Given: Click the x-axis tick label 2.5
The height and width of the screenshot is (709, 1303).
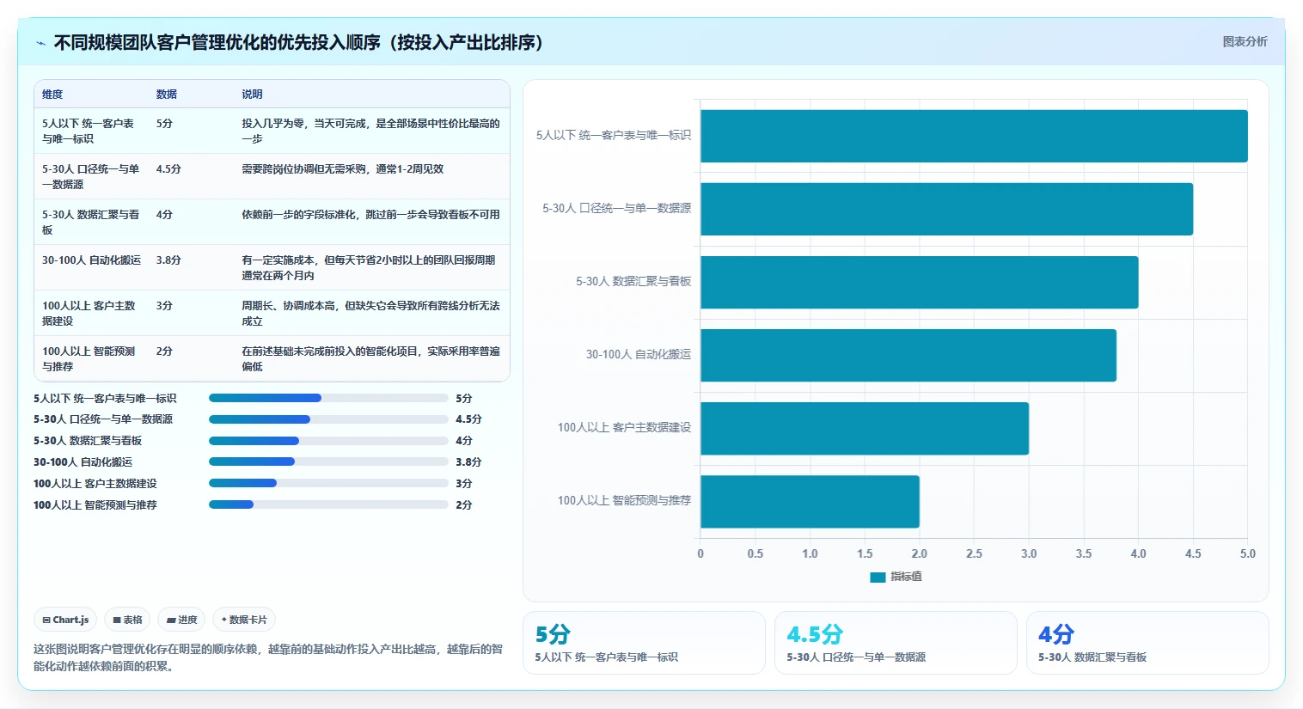Looking at the screenshot, I should point(974,553).
